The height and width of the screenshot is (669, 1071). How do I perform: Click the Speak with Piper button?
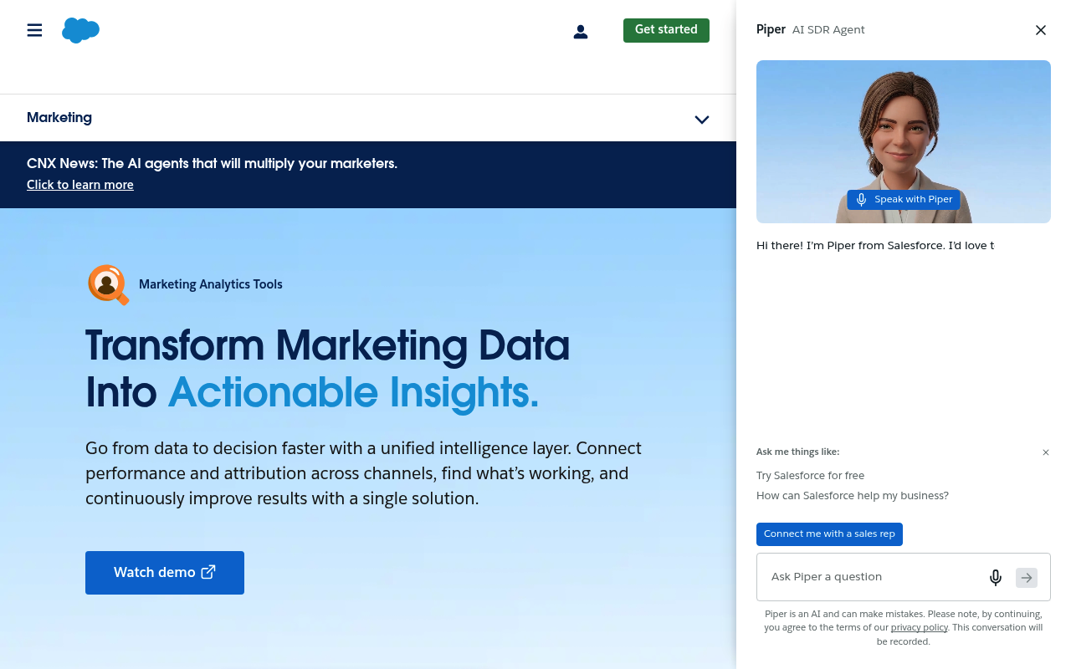click(x=904, y=200)
